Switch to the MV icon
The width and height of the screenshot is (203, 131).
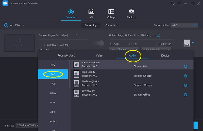[x=91, y=12]
